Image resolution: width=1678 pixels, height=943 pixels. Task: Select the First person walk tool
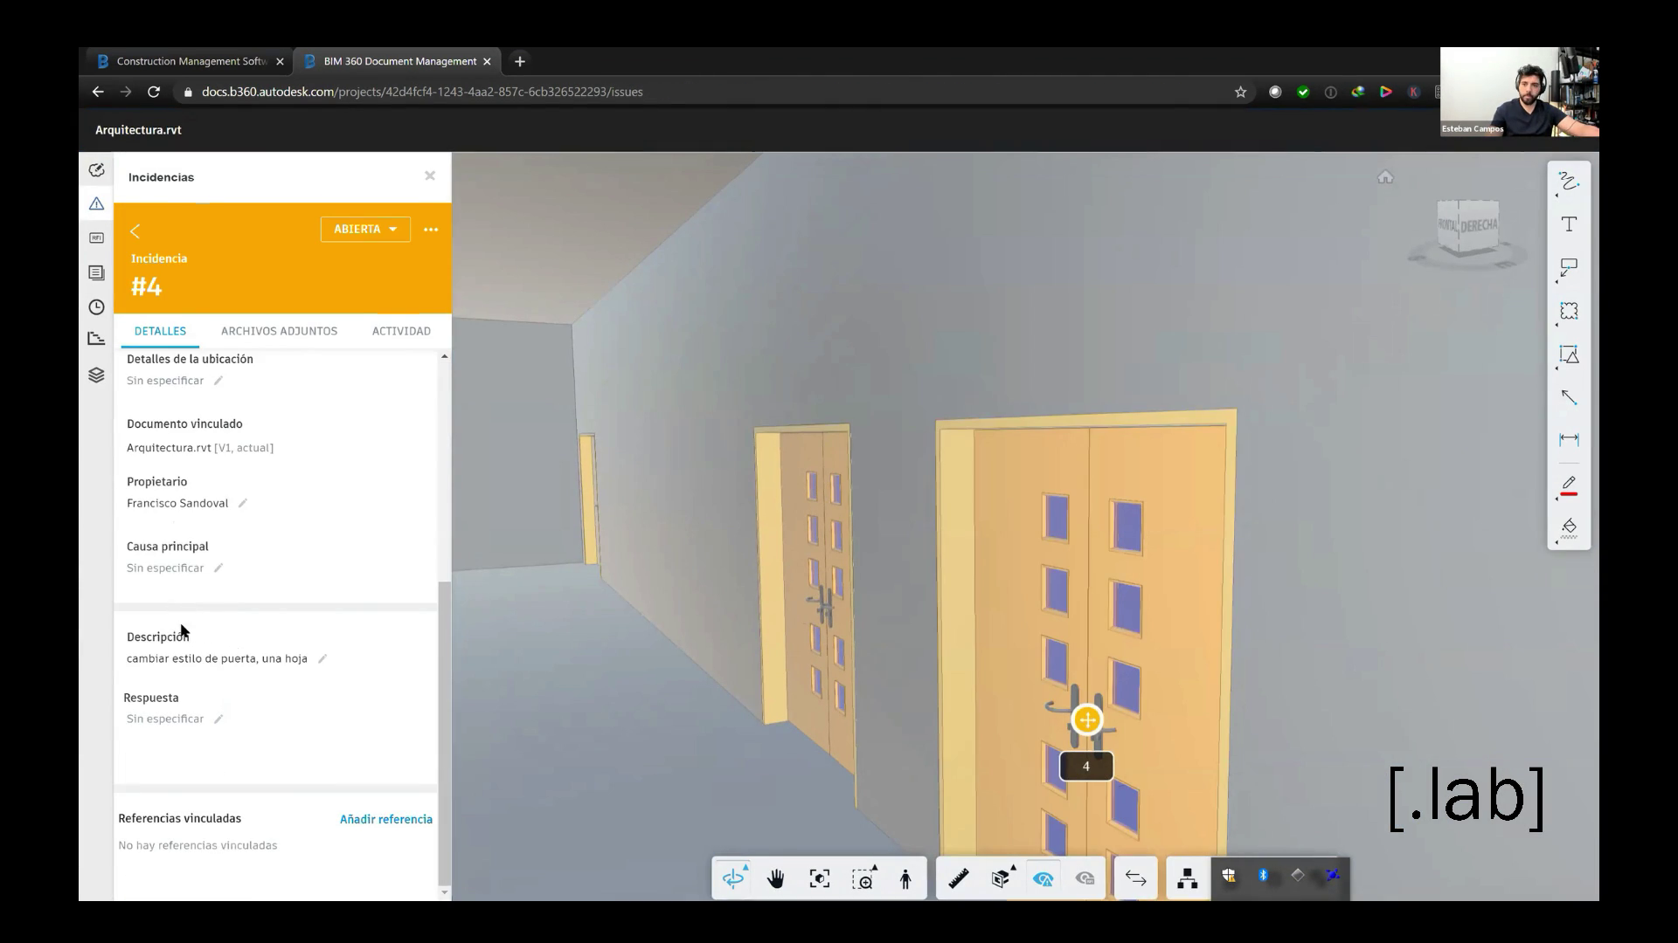click(905, 878)
